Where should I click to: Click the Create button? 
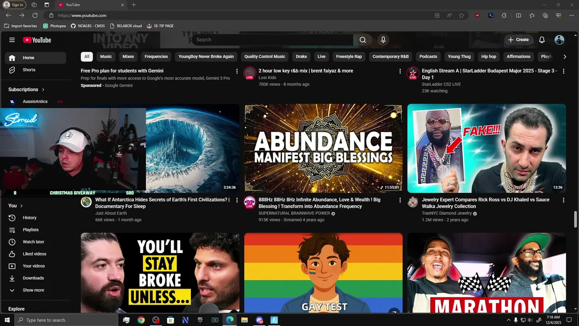(518, 40)
